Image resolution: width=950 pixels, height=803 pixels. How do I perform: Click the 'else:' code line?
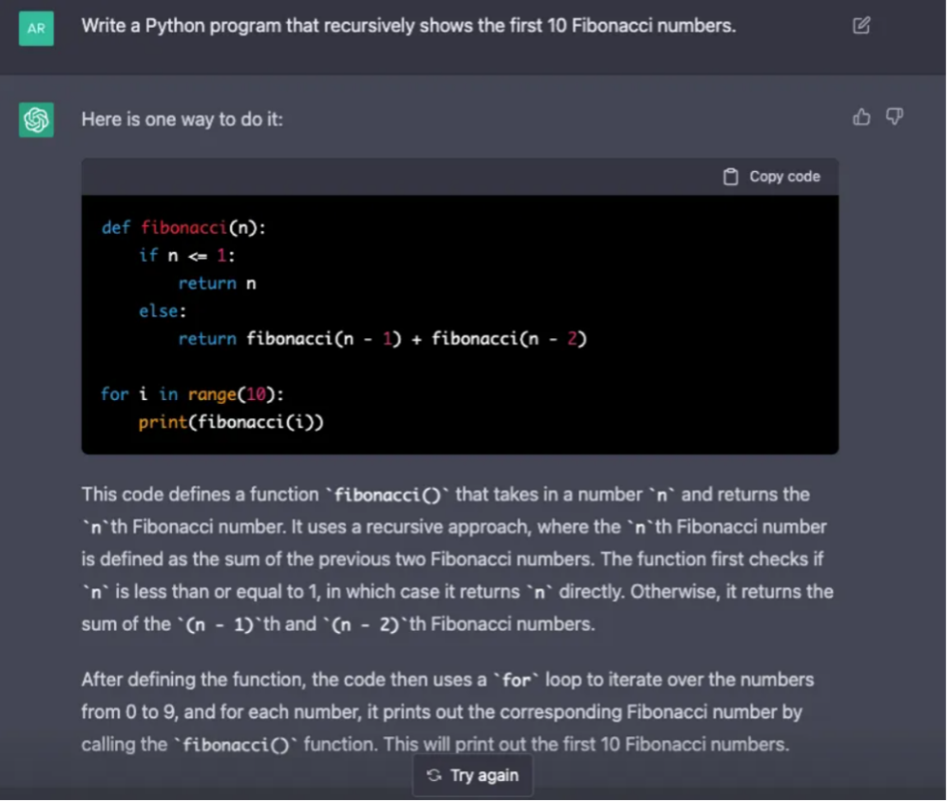[163, 312]
